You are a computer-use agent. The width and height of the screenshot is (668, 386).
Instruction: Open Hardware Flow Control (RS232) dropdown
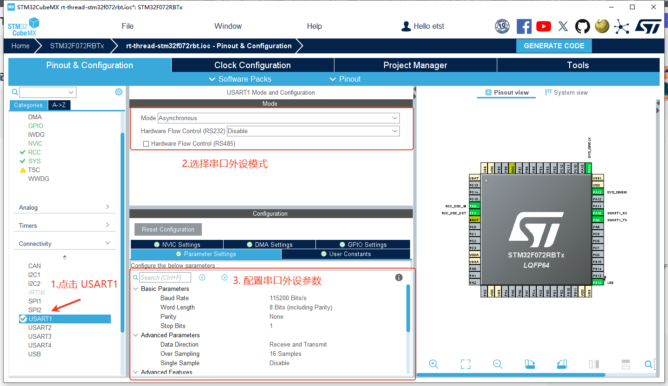click(x=313, y=131)
